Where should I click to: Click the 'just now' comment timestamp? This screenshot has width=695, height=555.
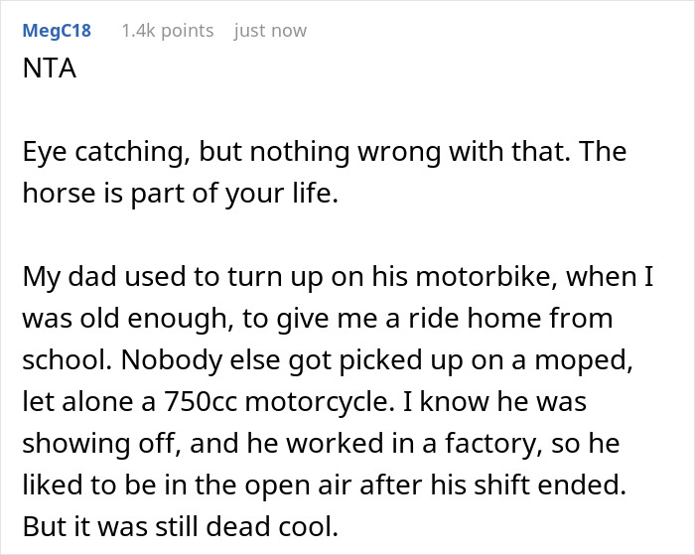coord(270,31)
